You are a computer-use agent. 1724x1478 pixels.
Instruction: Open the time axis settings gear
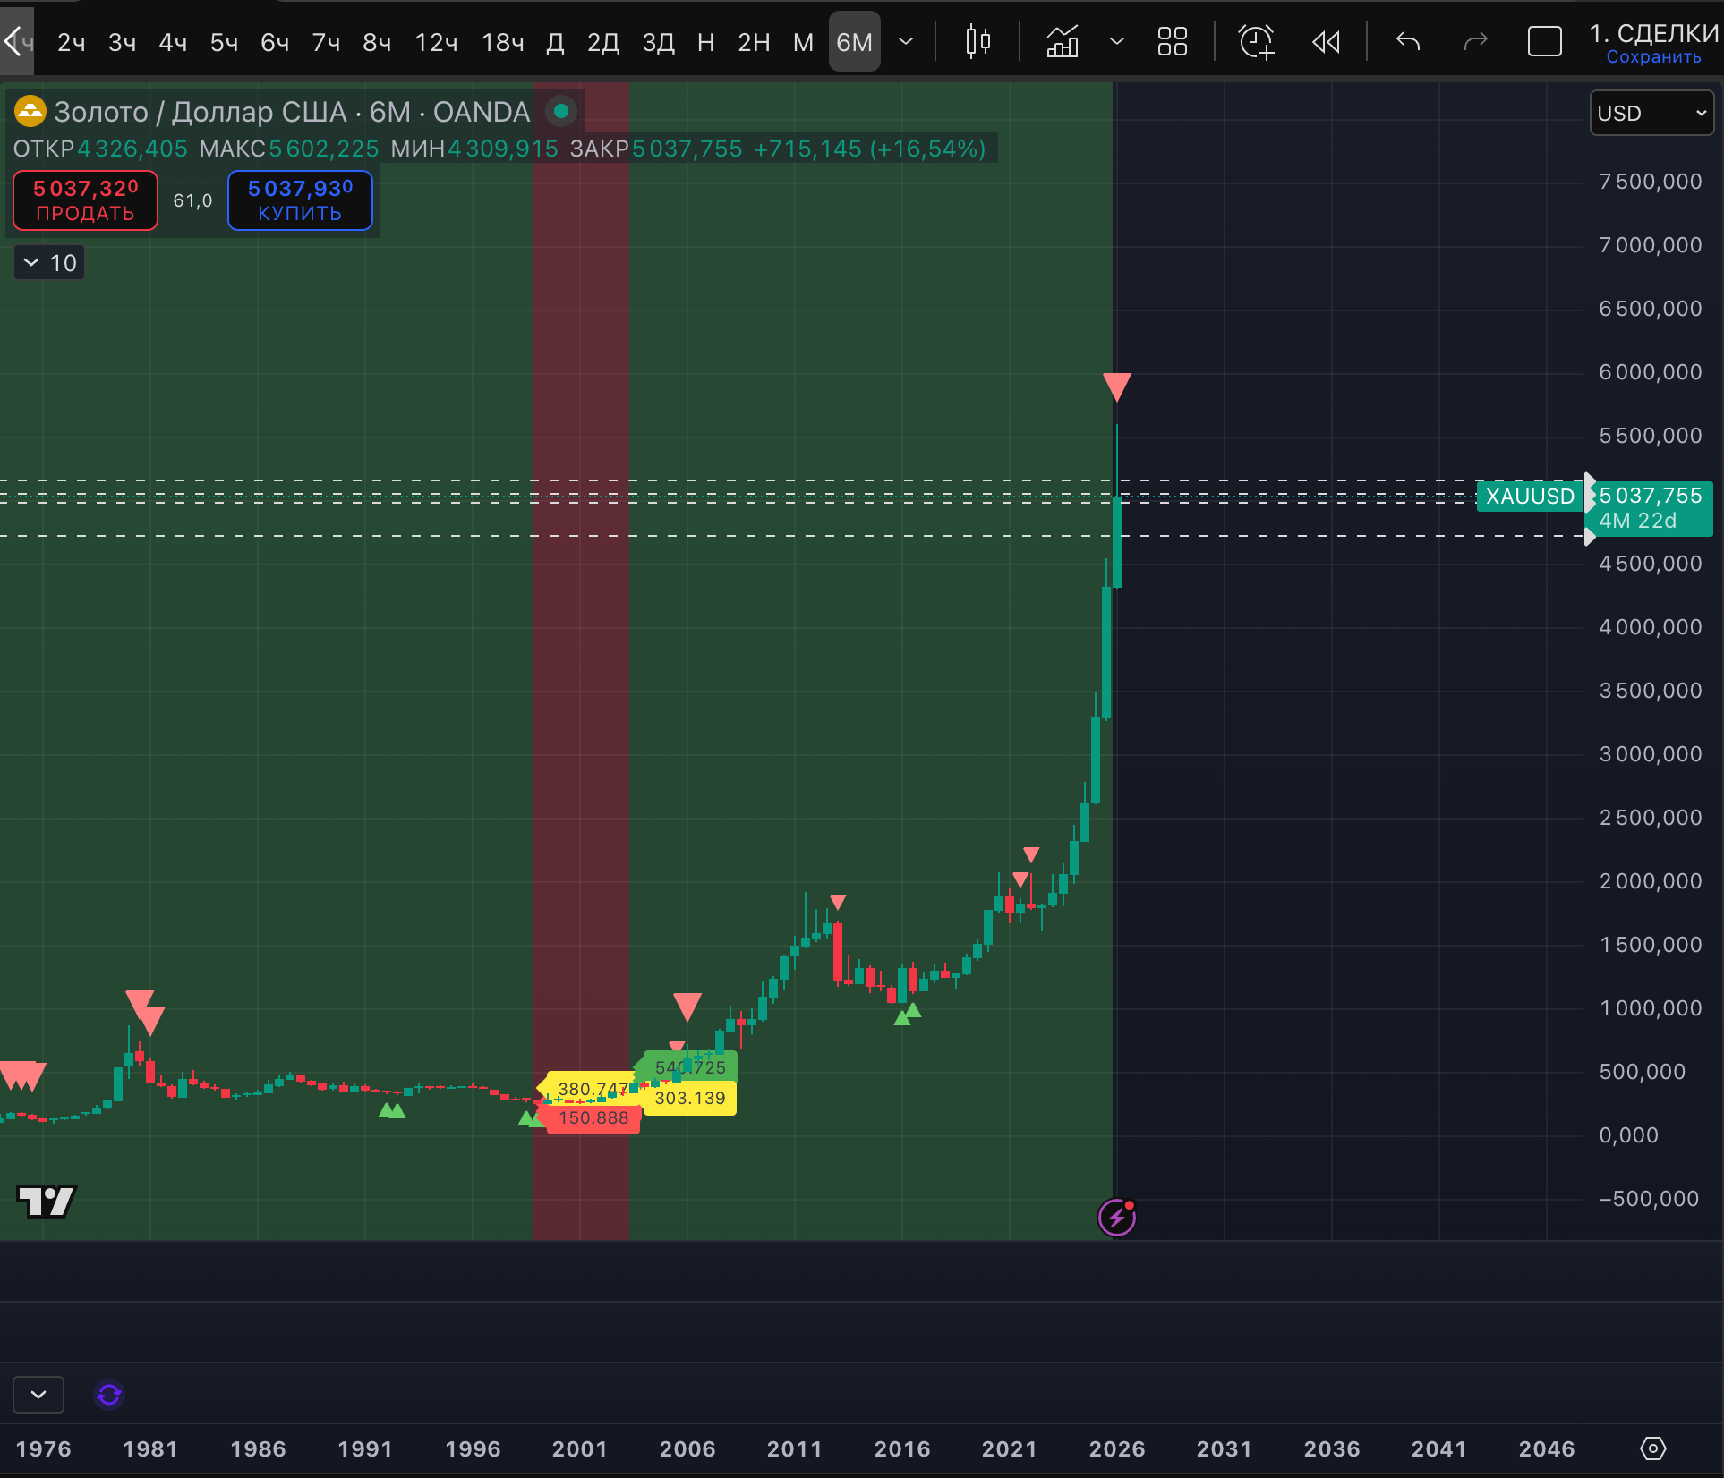pos(1652,1448)
